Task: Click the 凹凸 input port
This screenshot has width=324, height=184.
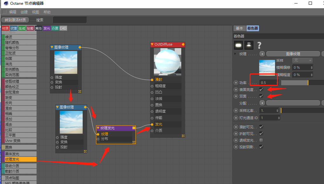Action: coord(152,92)
